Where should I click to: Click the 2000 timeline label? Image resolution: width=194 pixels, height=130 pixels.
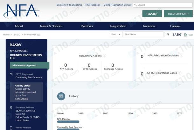pos(105,113)
